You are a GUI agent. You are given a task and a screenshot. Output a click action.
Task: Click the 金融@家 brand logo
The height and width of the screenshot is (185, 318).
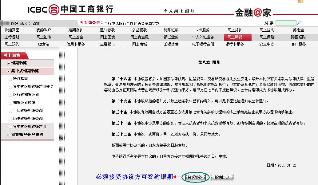253,13
